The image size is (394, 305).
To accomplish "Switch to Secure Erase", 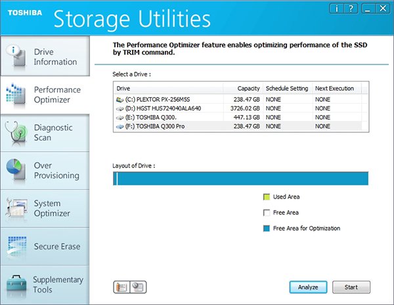I will pyautogui.click(x=45, y=246).
